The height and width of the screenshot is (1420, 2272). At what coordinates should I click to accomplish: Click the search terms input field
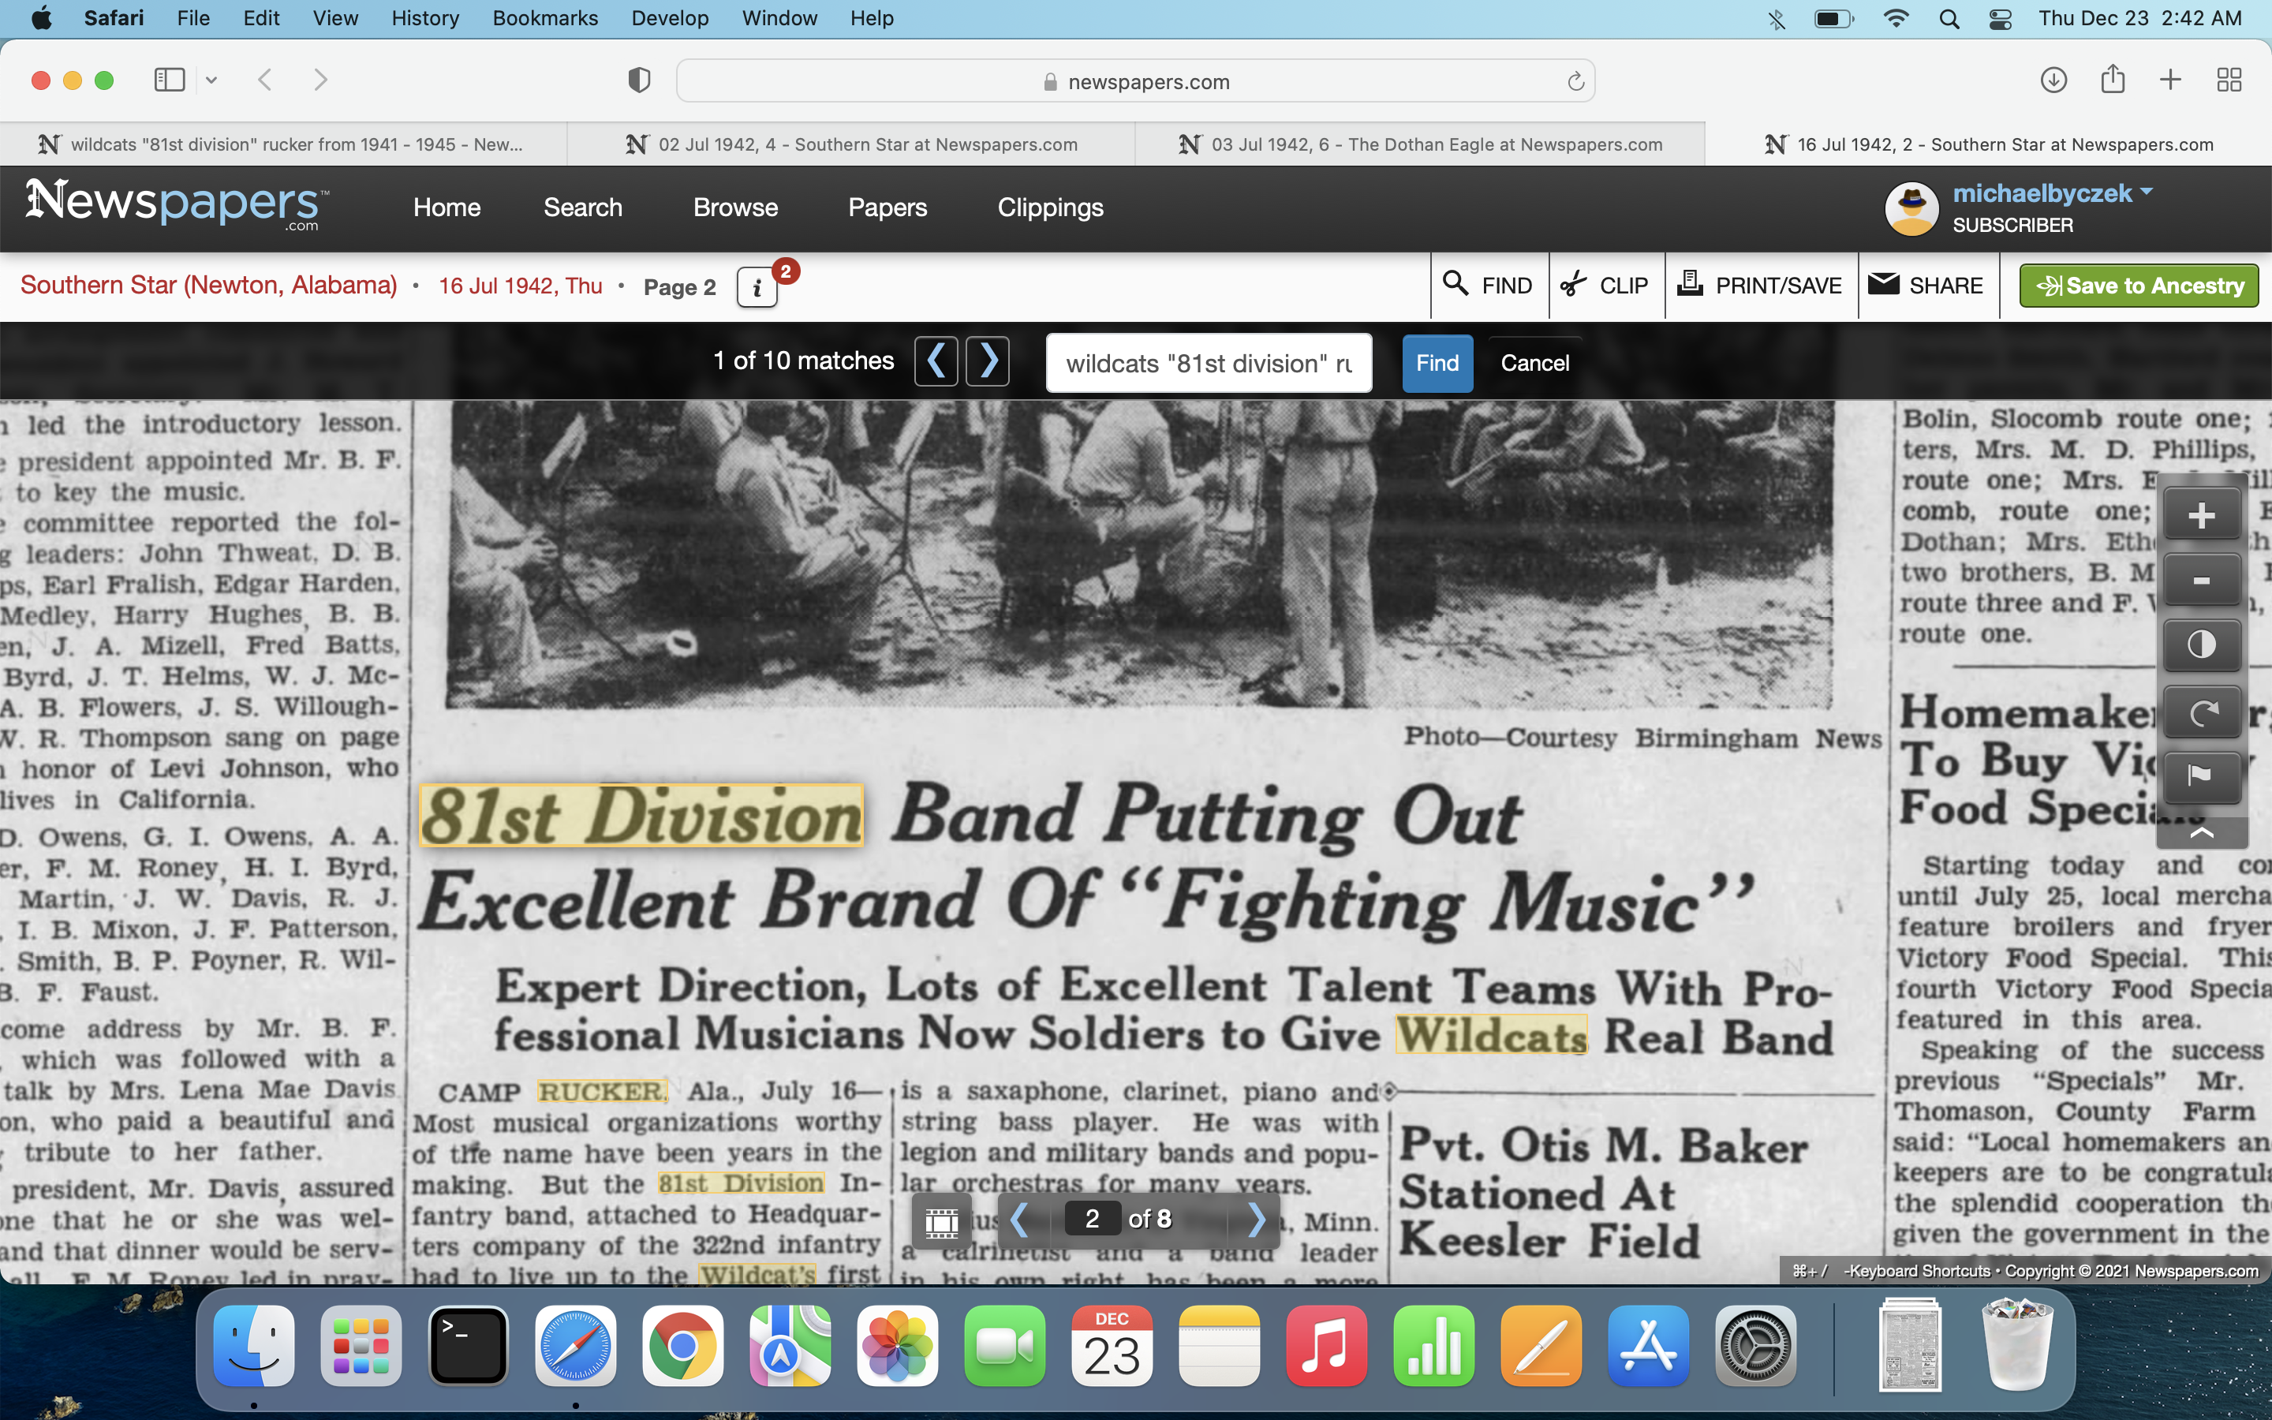pyautogui.click(x=1209, y=364)
